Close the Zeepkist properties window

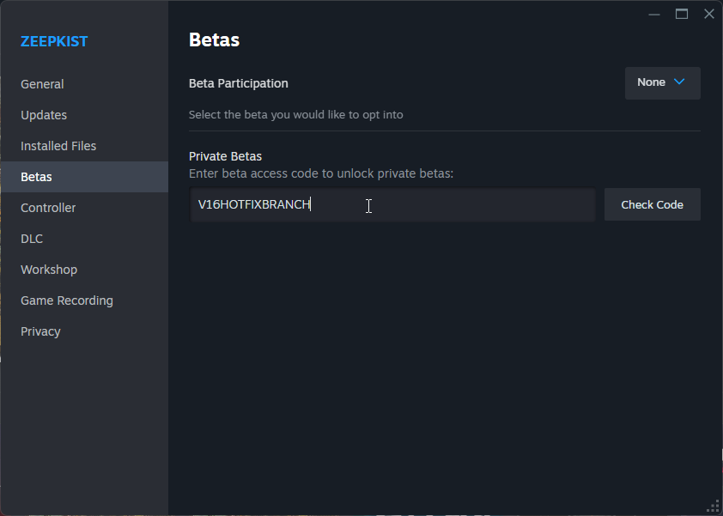[708, 14]
